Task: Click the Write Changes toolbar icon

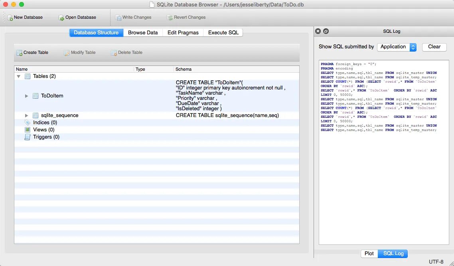Action: pos(118,18)
